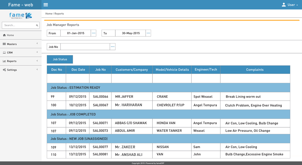Expand the Settings menu chevron
The image size is (302, 165).
[37, 69]
